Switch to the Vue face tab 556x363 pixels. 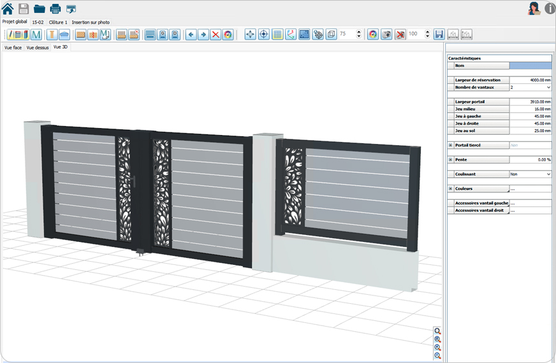13,47
